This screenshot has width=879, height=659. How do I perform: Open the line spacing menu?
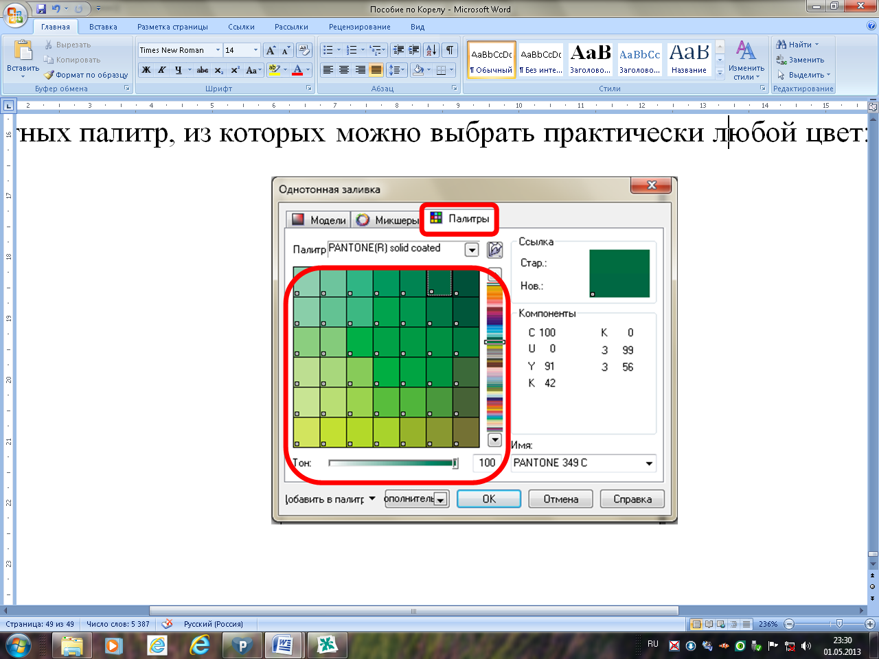coord(397,70)
